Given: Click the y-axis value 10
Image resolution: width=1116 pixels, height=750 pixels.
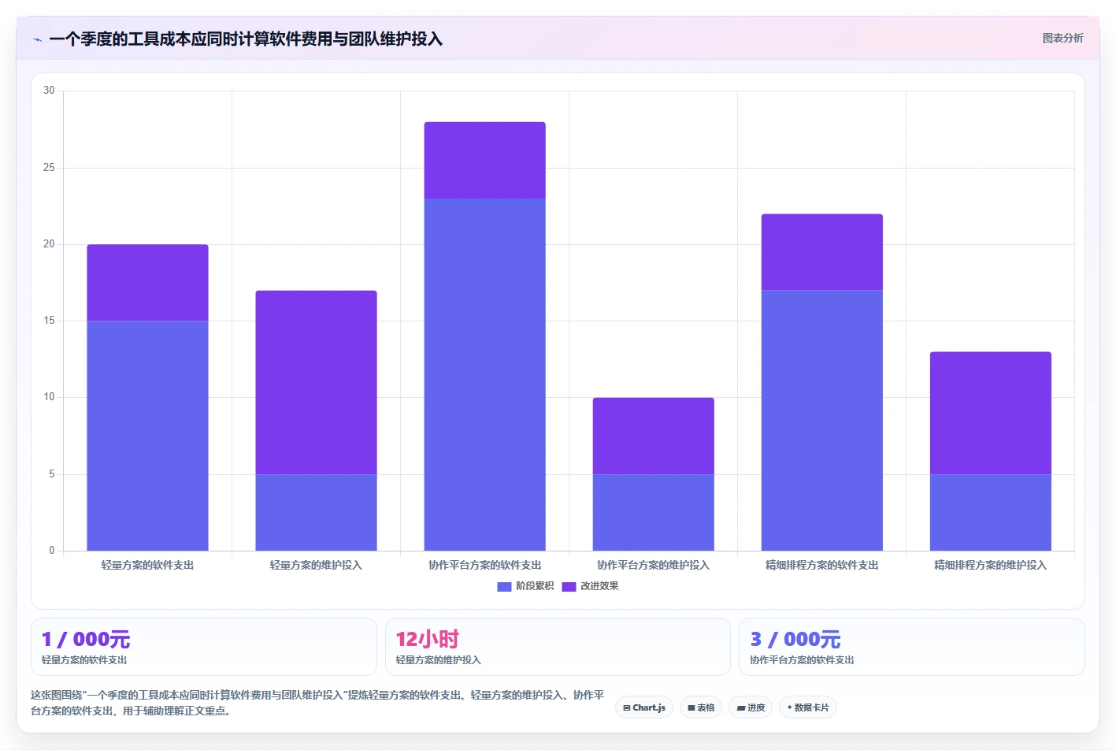Looking at the screenshot, I should pos(49,397).
